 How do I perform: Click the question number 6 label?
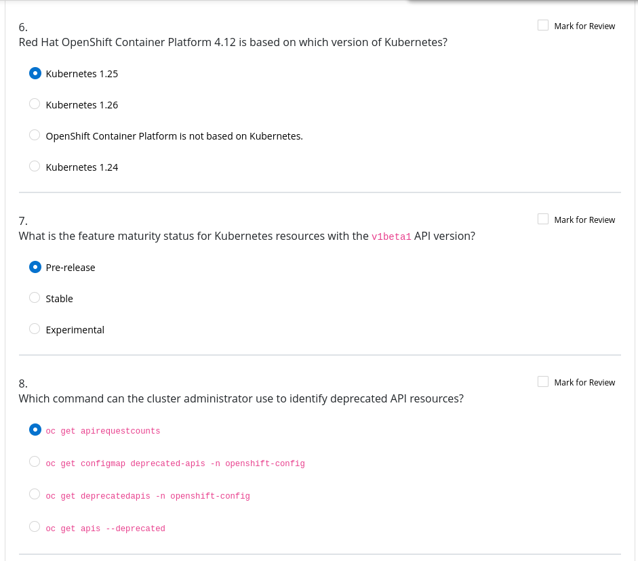coord(23,27)
